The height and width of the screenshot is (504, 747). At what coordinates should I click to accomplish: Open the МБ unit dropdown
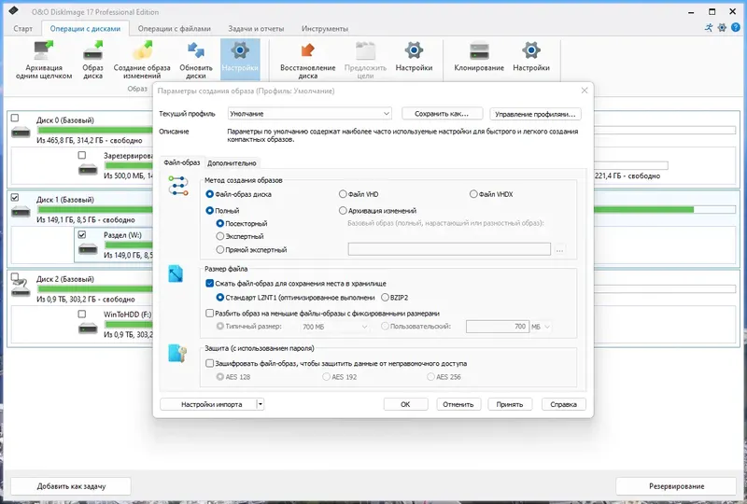pyautogui.click(x=541, y=327)
